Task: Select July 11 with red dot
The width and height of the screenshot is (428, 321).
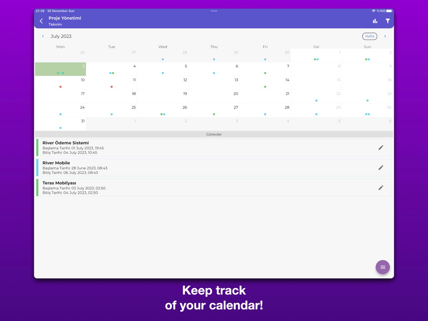Action: pyautogui.click(x=112, y=83)
